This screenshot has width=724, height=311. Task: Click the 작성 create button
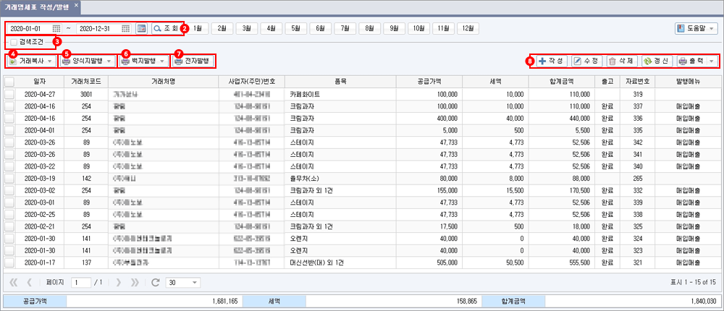552,61
